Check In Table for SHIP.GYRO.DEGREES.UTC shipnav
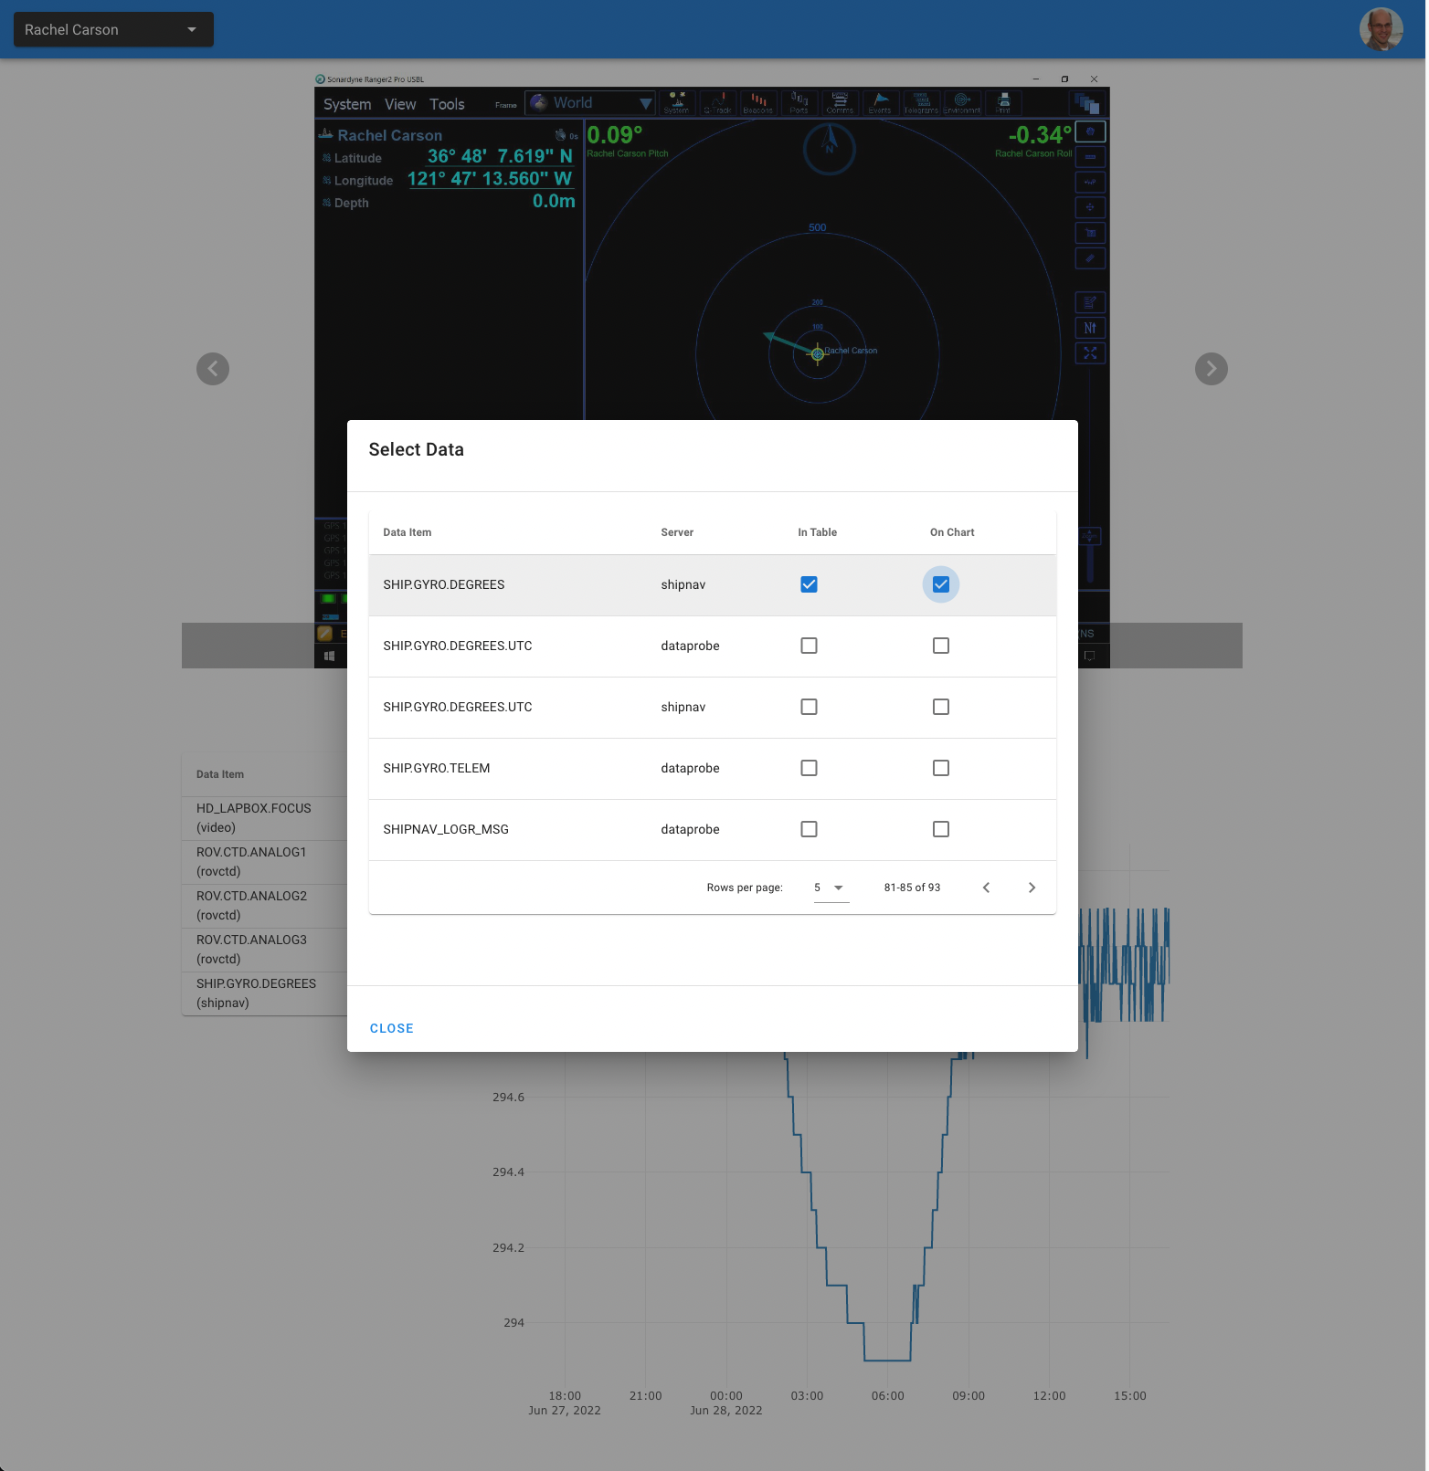The image size is (1429, 1471). (809, 707)
